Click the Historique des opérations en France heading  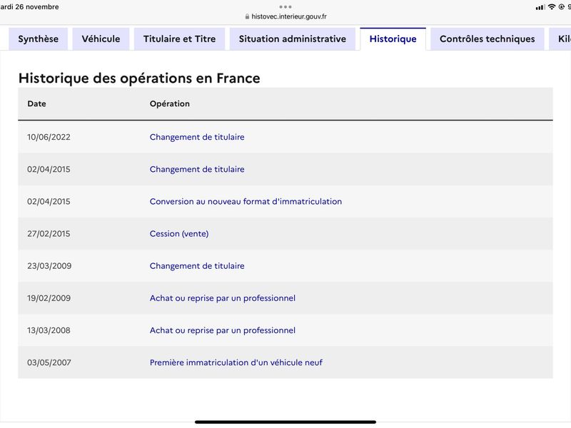click(139, 78)
